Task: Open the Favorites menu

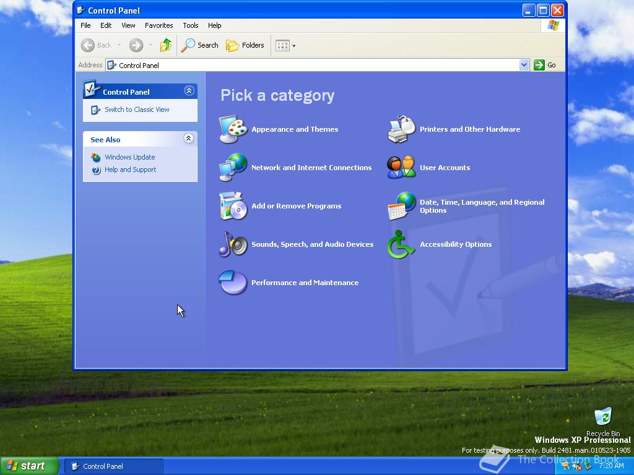Action: point(158,25)
